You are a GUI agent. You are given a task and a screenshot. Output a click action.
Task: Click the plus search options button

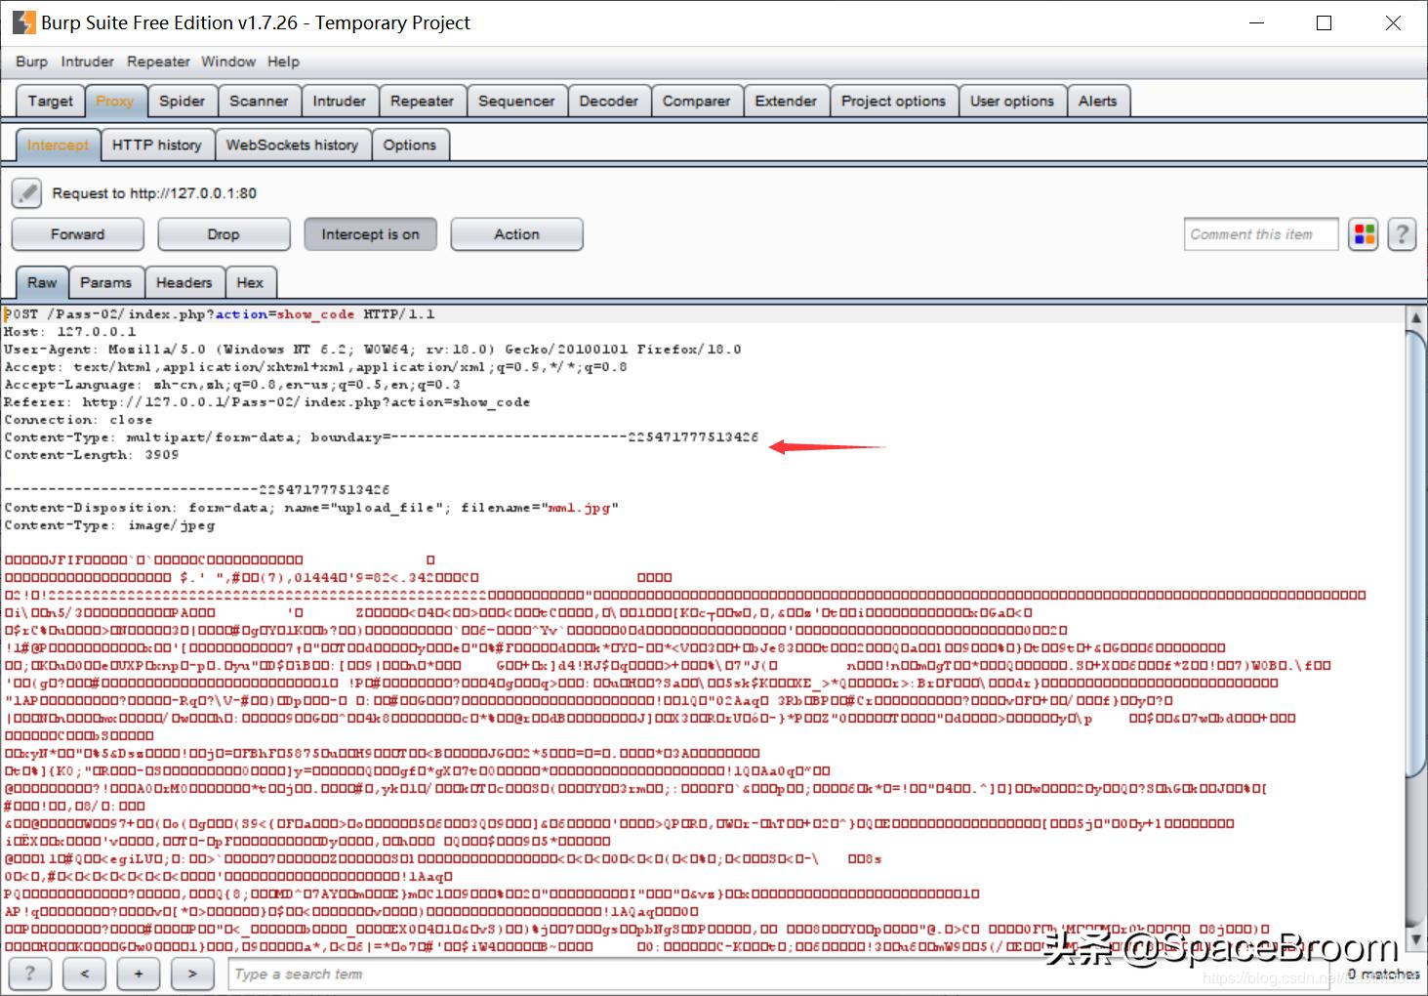[x=139, y=974]
